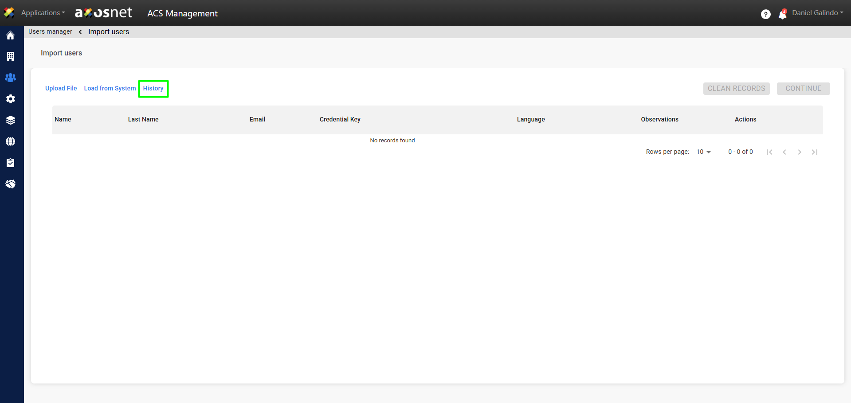Click the next page arrow in pagination
Viewport: 851px width, 403px height.
(799, 152)
